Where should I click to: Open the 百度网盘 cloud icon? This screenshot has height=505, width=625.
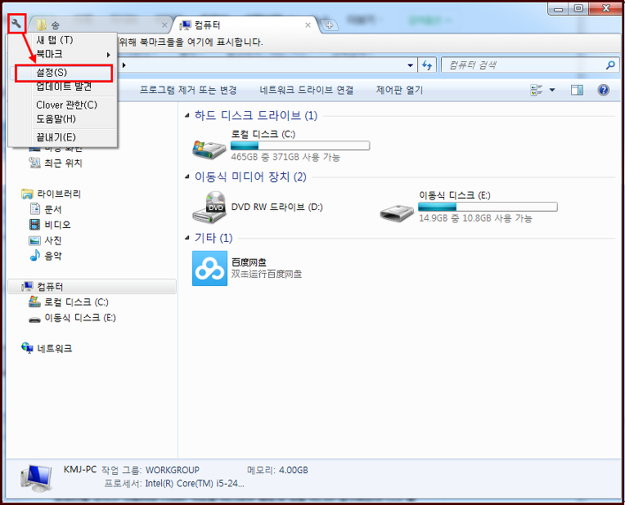pos(209,268)
